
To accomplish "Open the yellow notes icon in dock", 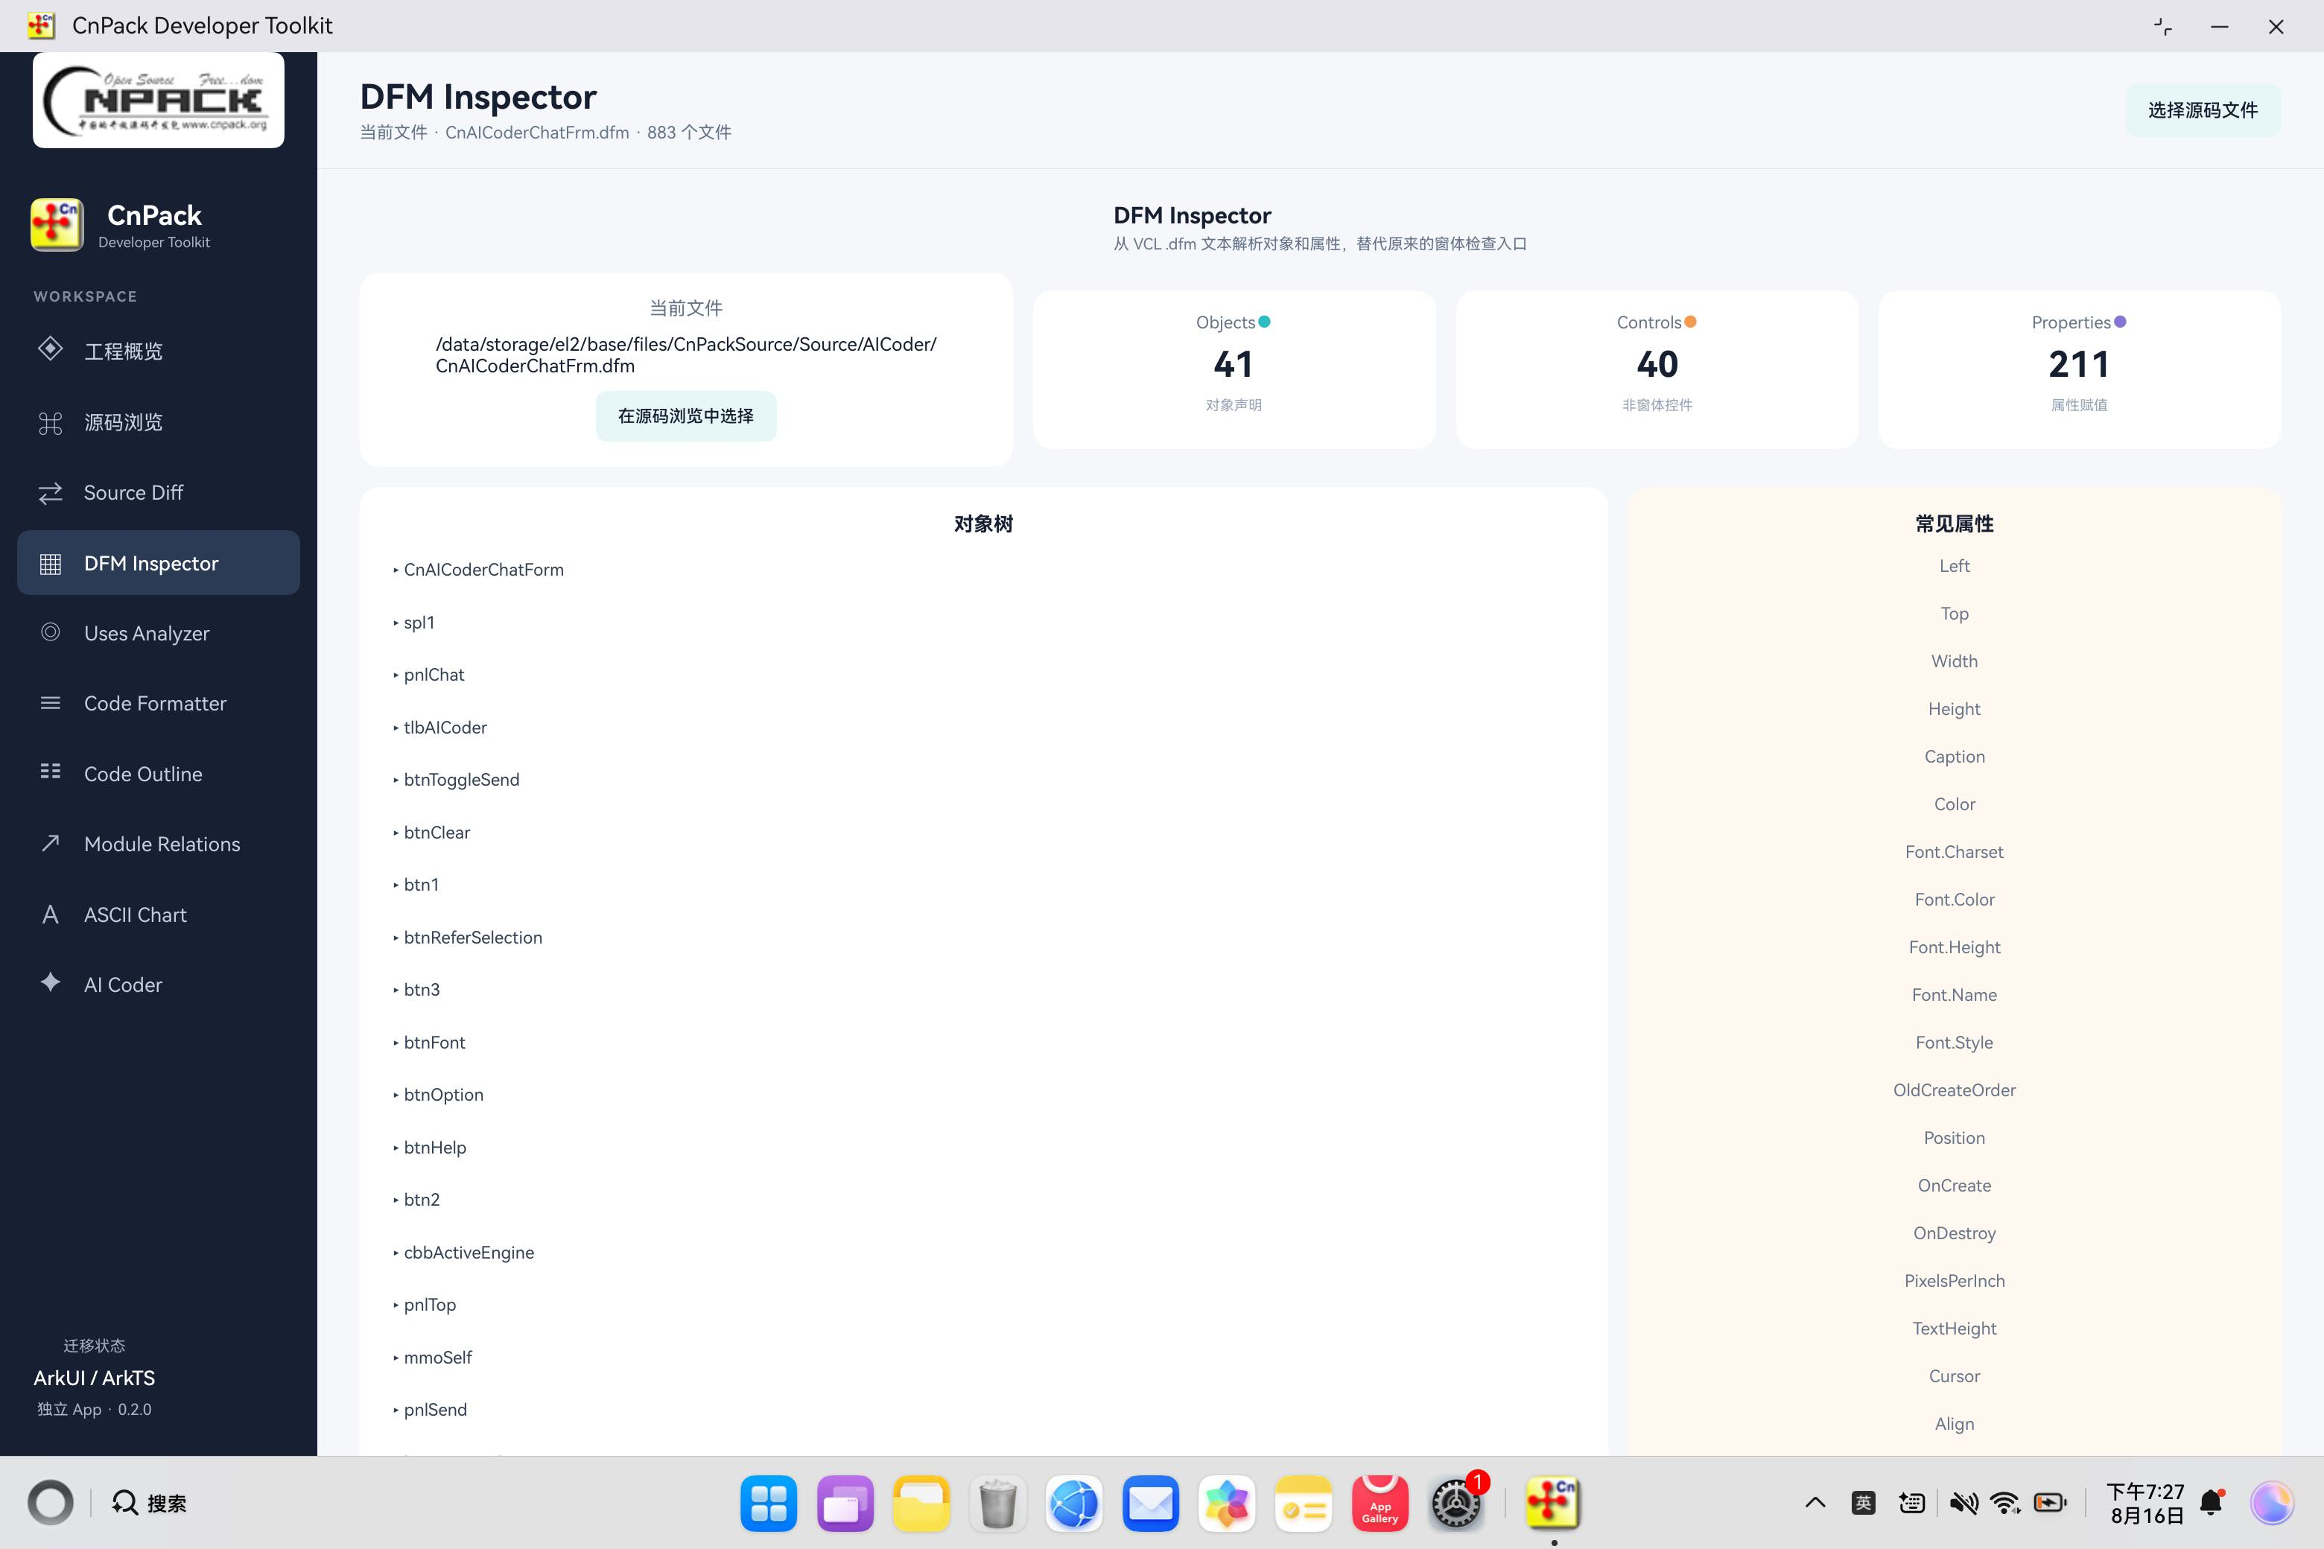I will (x=1304, y=1504).
